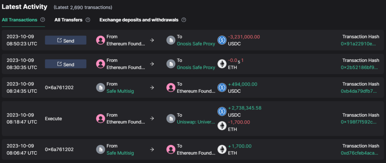
Task: Switch to All Transfers tab
Action: click(68, 20)
